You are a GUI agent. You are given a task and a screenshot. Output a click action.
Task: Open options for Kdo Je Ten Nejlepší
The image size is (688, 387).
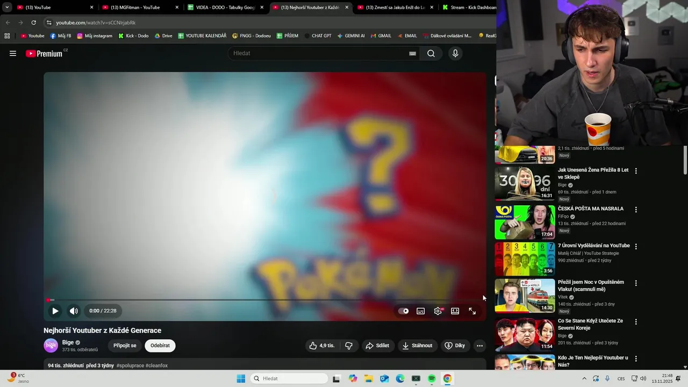coord(636,359)
